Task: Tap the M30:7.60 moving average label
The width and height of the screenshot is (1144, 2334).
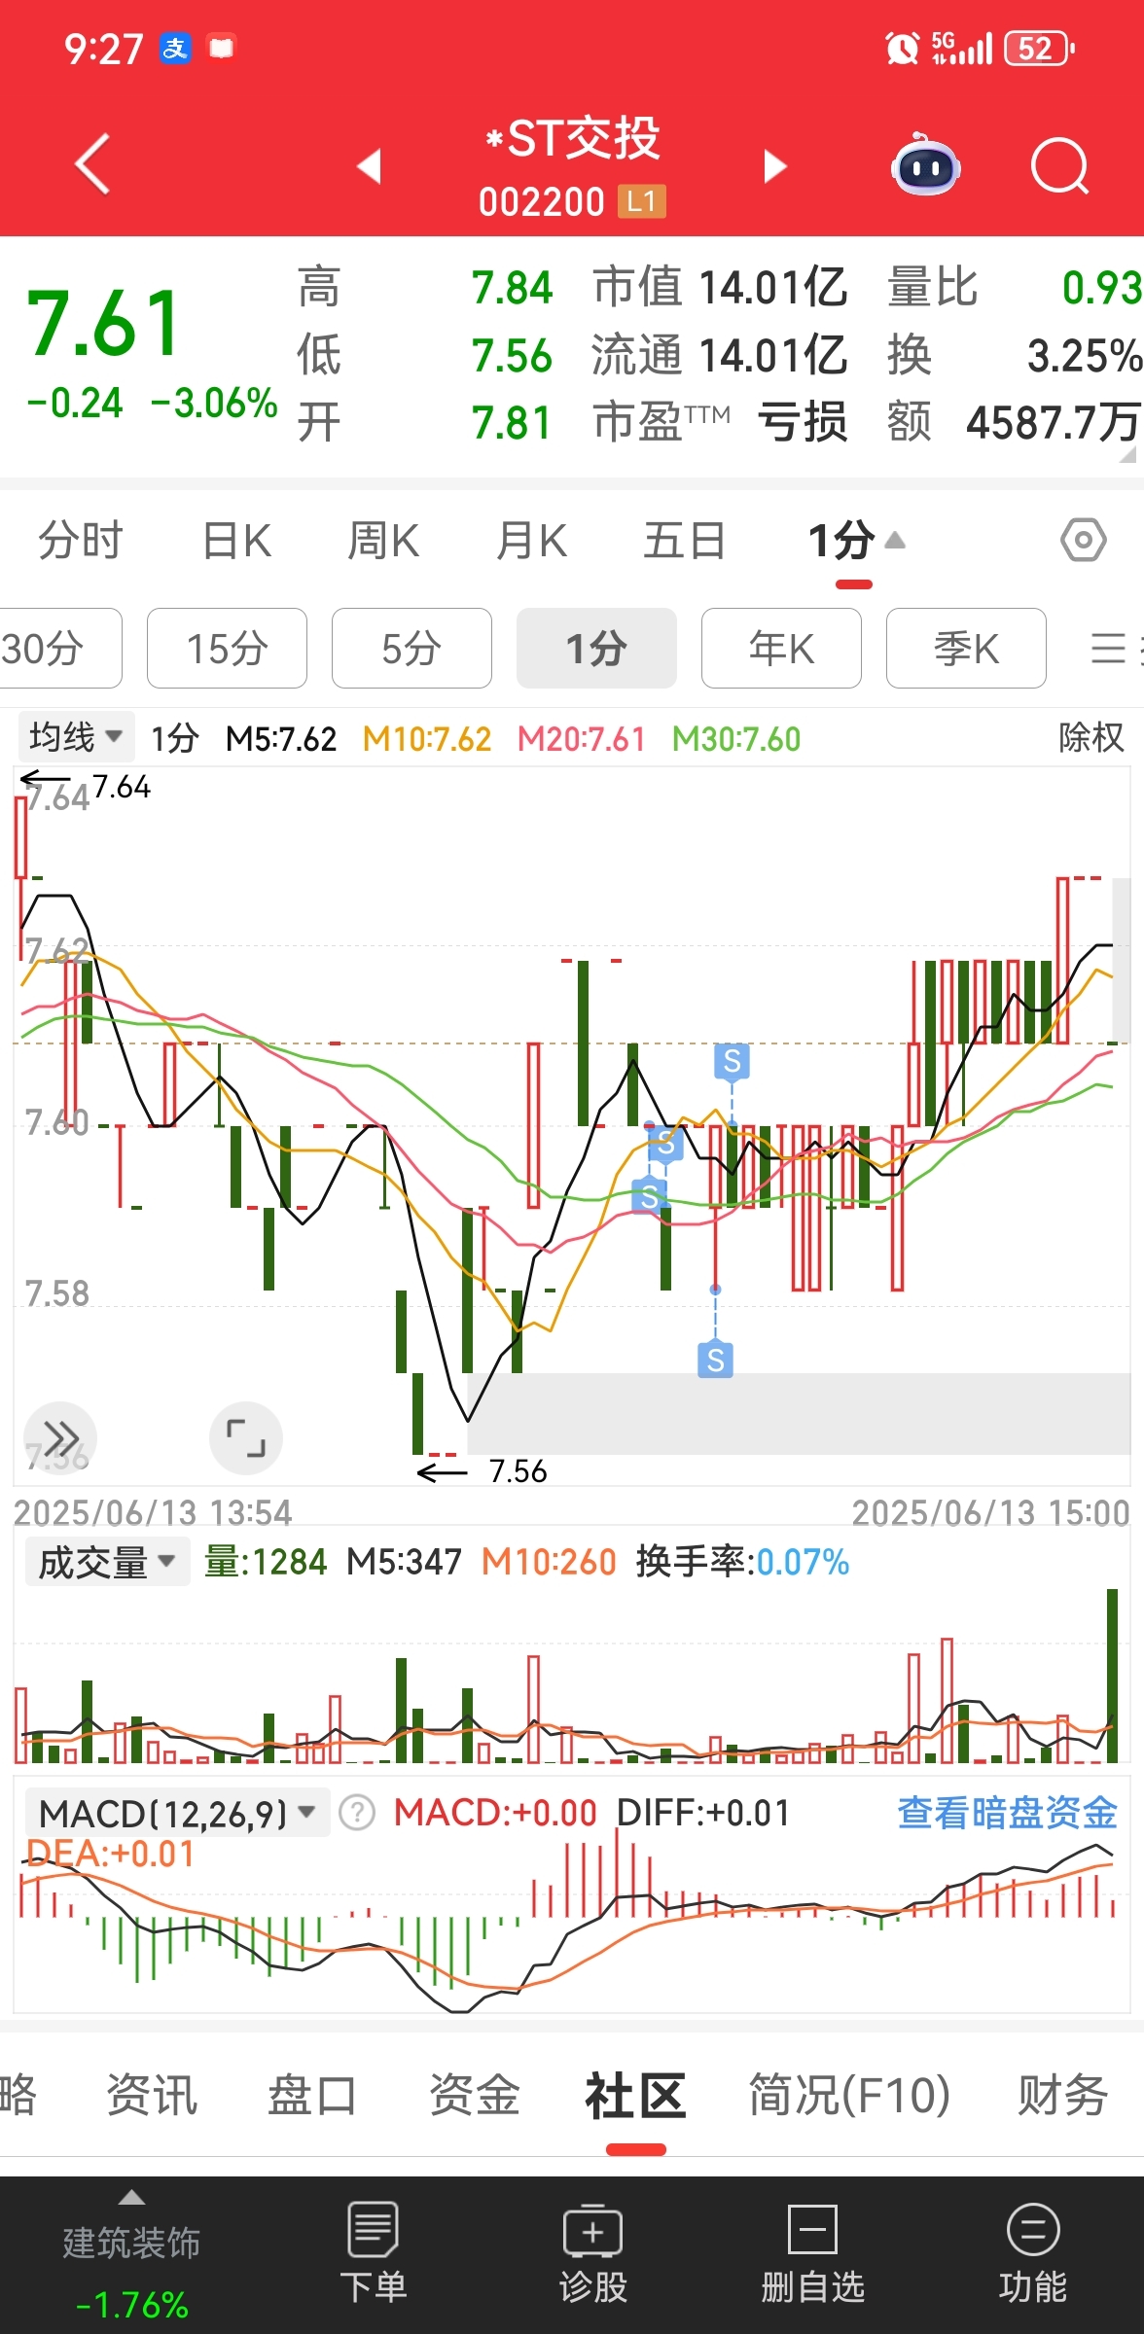Action: [736, 739]
